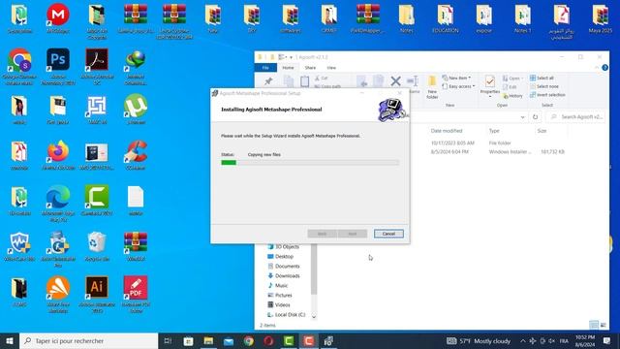This screenshot has height=349, width=620.
Task: Open the File tab in File Explorer
Action: (265, 68)
